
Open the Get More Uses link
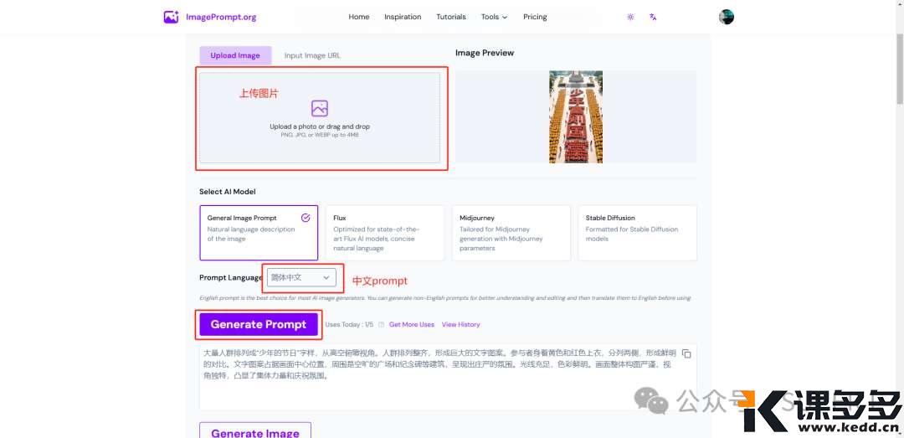[x=412, y=325]
